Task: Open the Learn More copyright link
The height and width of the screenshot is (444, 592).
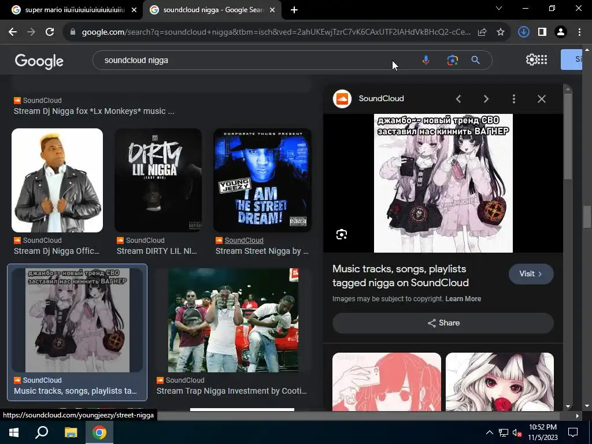Action: tap(463, 299)
